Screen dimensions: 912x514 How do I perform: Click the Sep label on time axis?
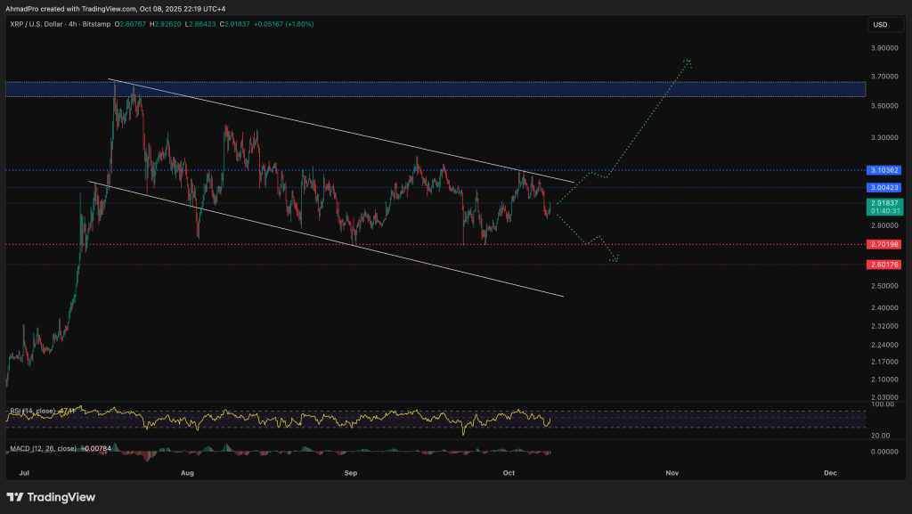tap(350, 473)
